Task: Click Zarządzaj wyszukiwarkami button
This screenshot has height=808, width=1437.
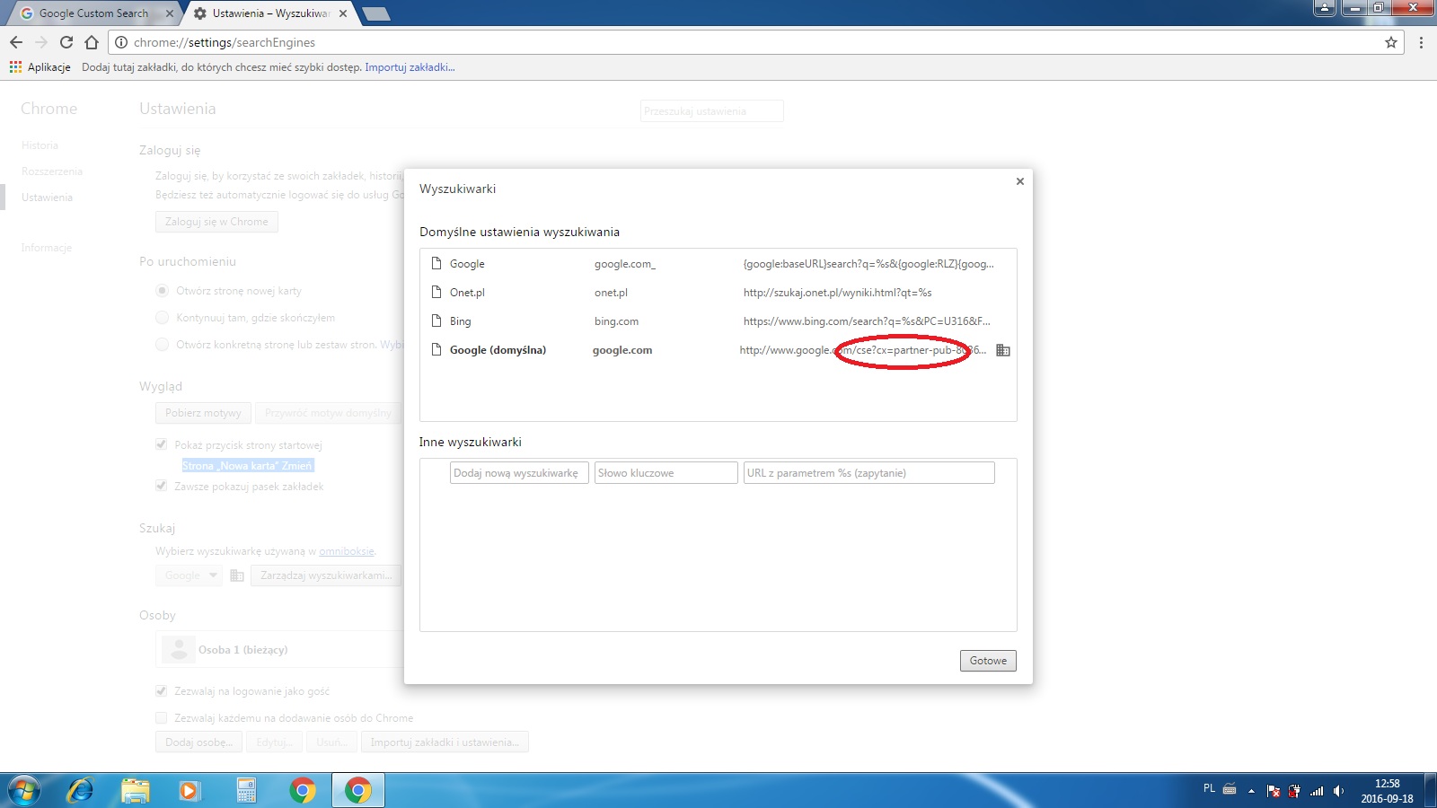Action: (x=326, y=575)
